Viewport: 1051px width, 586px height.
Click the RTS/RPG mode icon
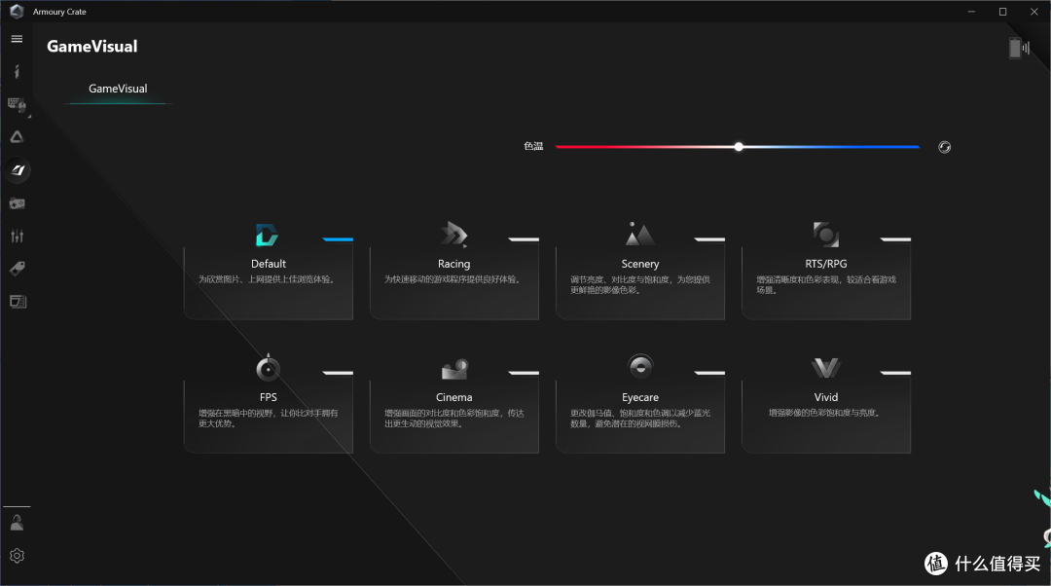tap(826, 234)
